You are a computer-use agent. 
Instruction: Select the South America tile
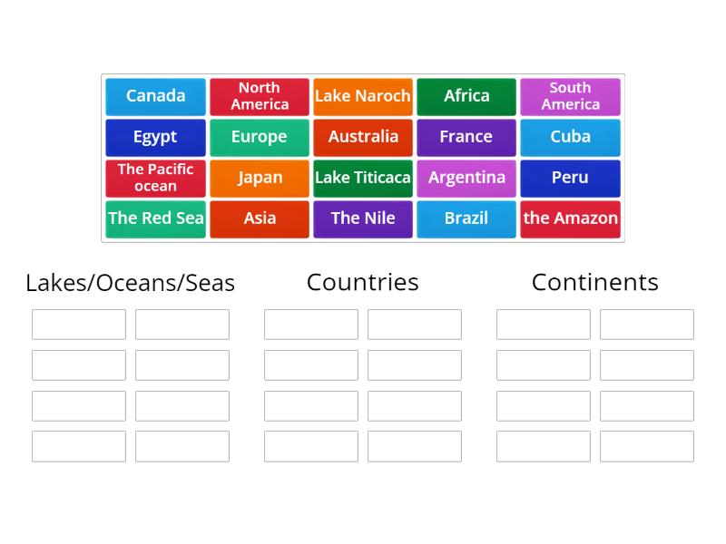tap(570, 96)
